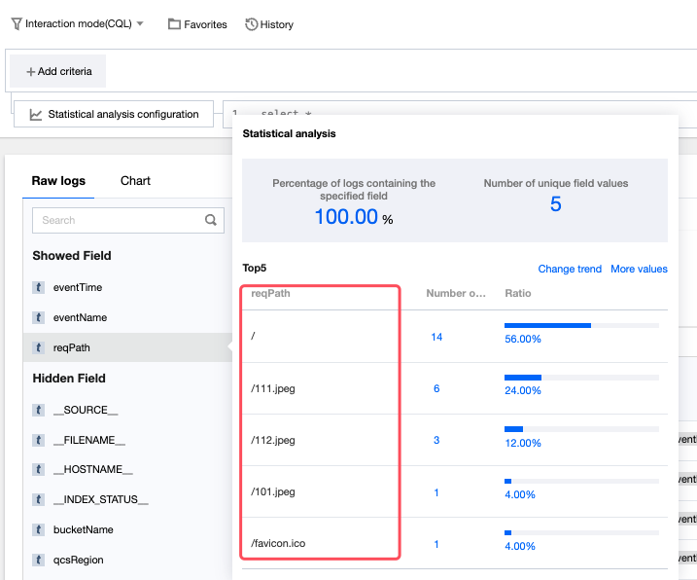The width and height of the screenshot is (697, 580).
Task: Click the type icon beside __SOURCE__
Action: pos(39,410)
